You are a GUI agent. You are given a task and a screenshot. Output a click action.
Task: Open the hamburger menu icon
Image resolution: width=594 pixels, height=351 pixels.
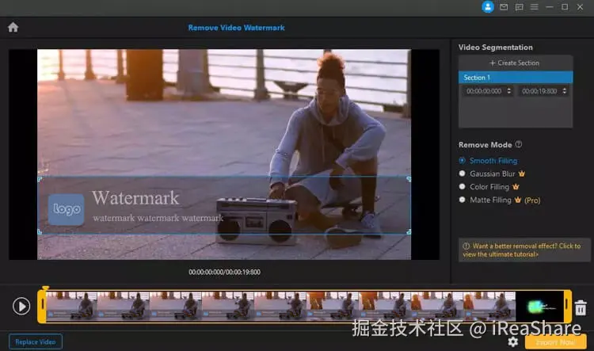tap(534, 7)
